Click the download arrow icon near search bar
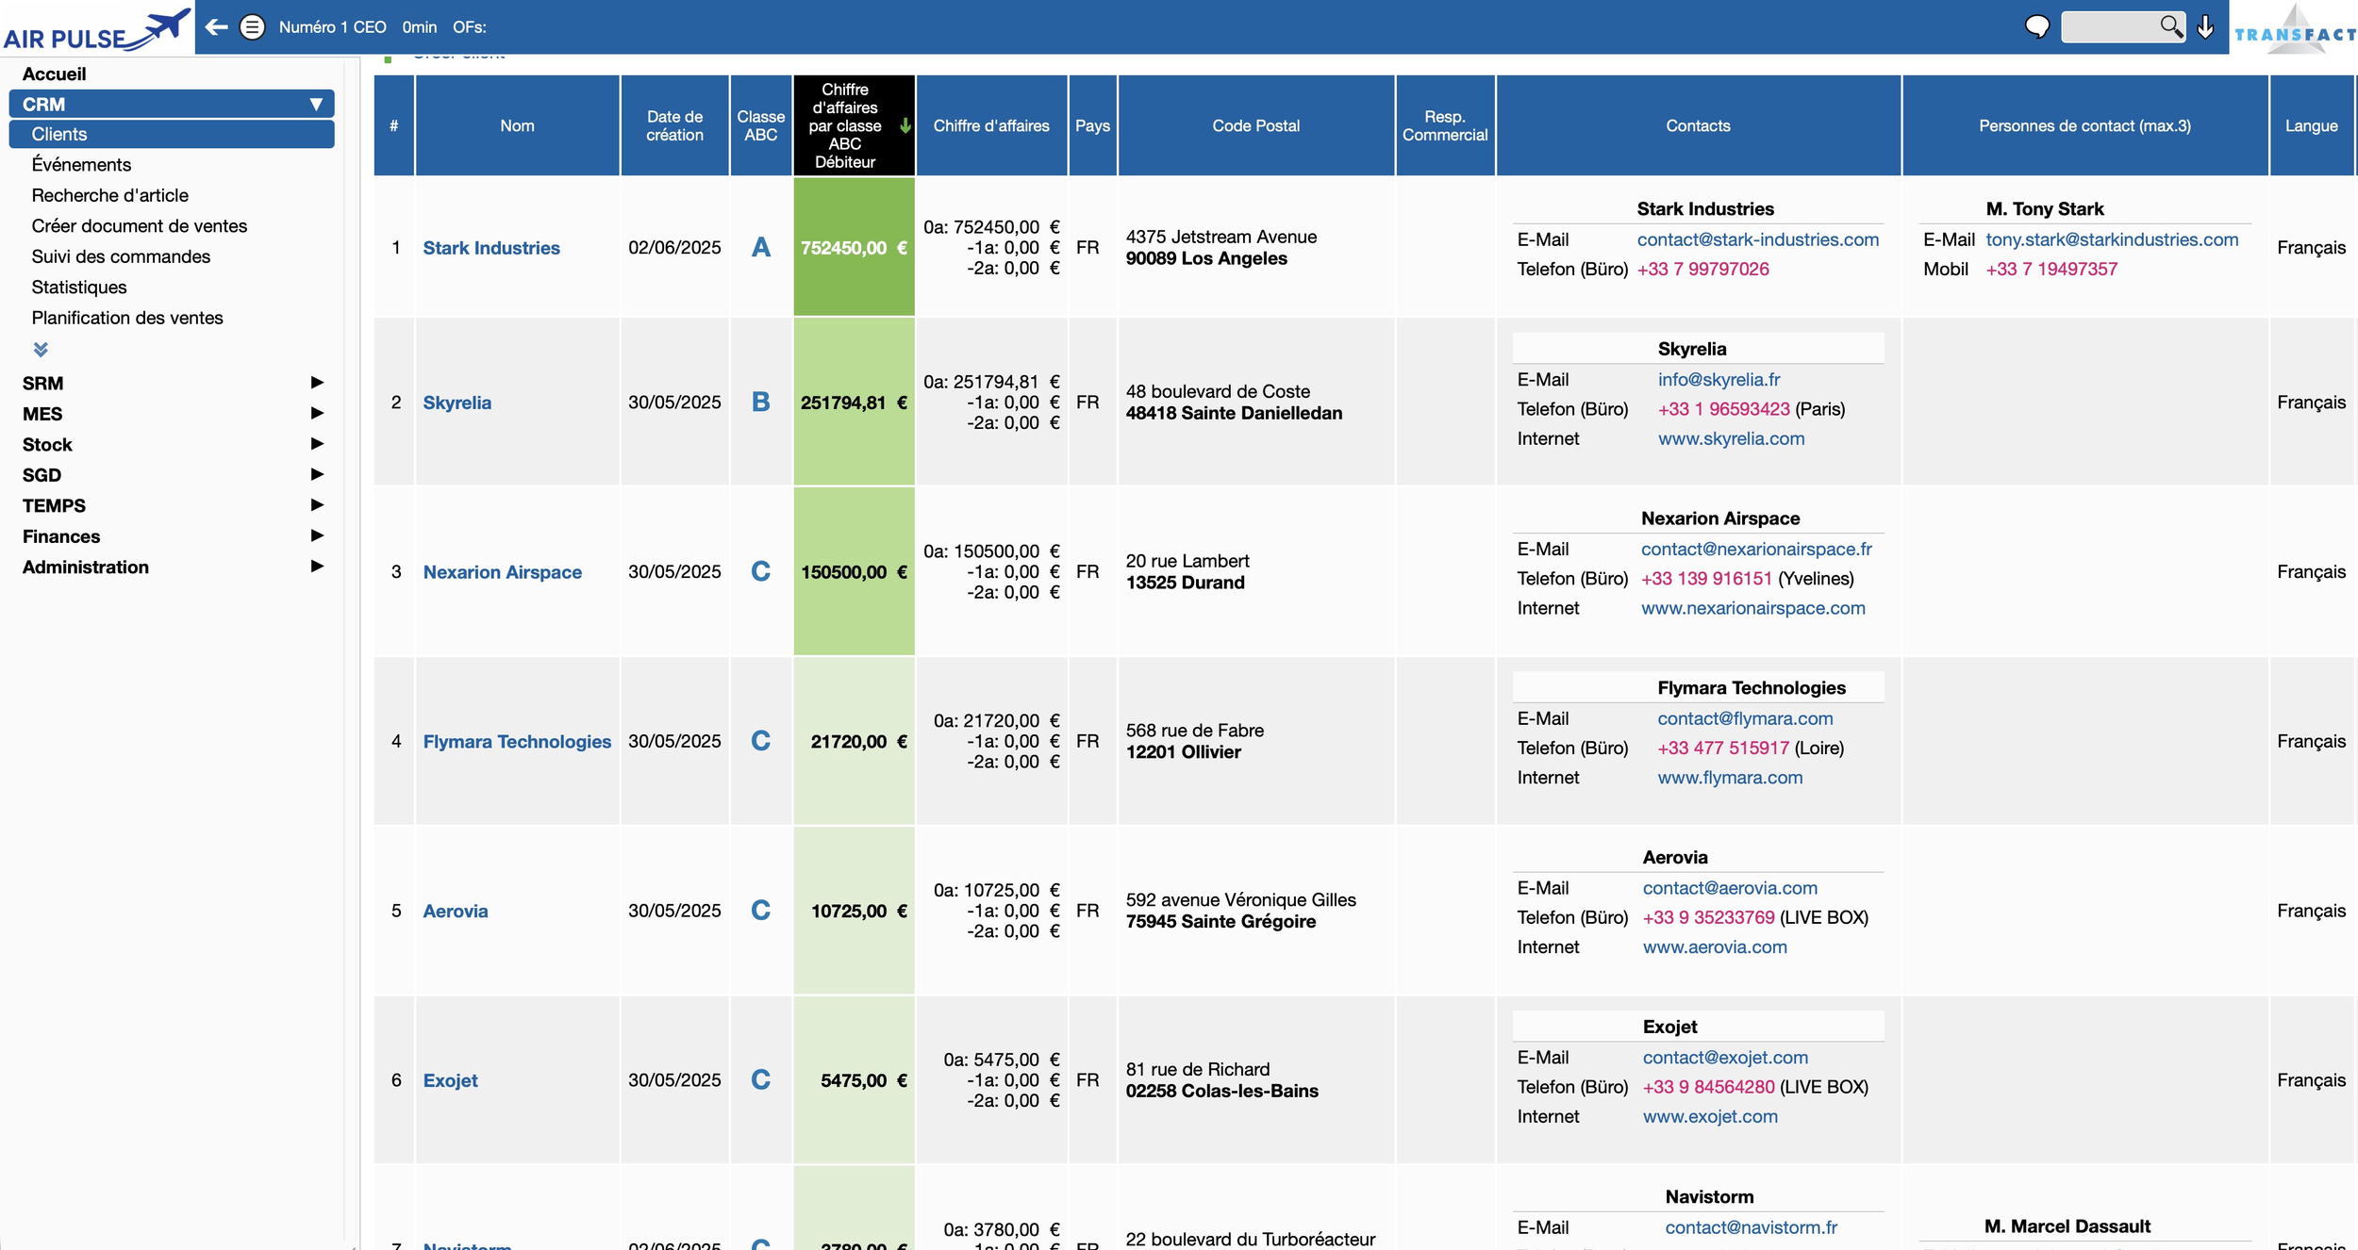Viewport: 2358px width, 1250px height. pos(2206,26)
